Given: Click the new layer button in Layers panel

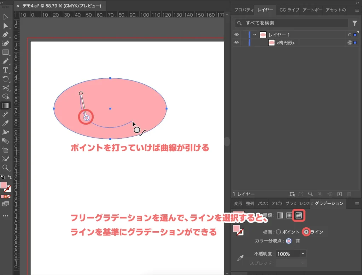Looking at the screenshot, I should pos(340,194).
